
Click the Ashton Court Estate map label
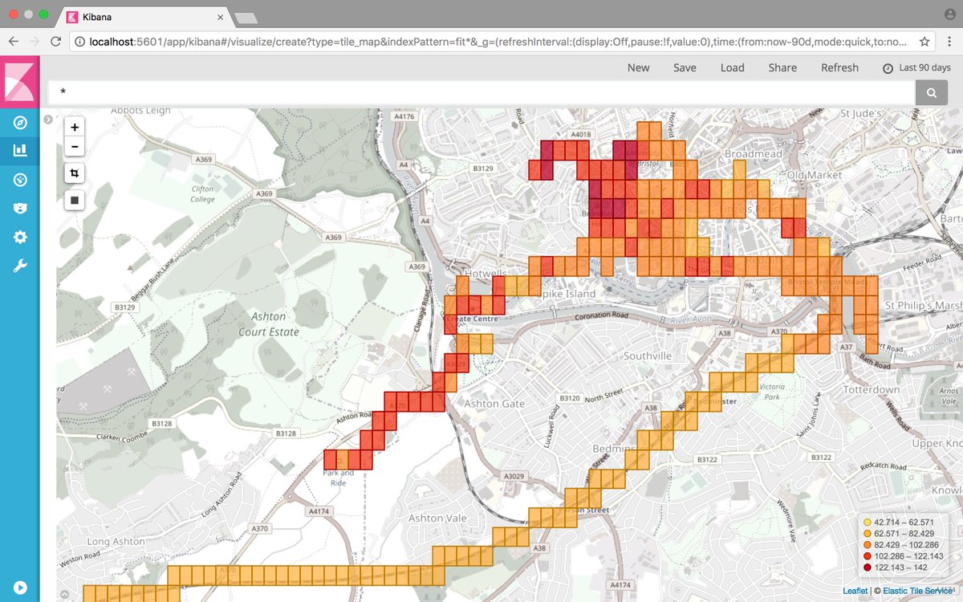click(269, 324)
